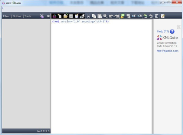The height and width of the screenshot is (135, 183).
Task: Switch to the Files tab
Action: (x=6, y=16)
